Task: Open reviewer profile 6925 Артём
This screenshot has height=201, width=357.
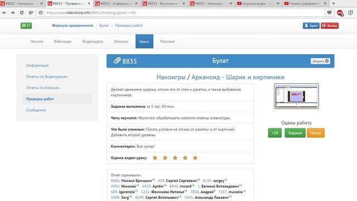Action: point(154,186)
